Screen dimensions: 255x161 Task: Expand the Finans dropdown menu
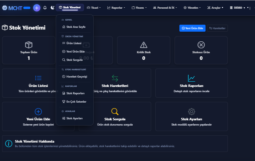click(139, 8)
